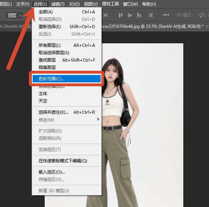This screenshot has height=207, width=209.
Task: Switch to the left StartAI document tab
Action: 16,26
